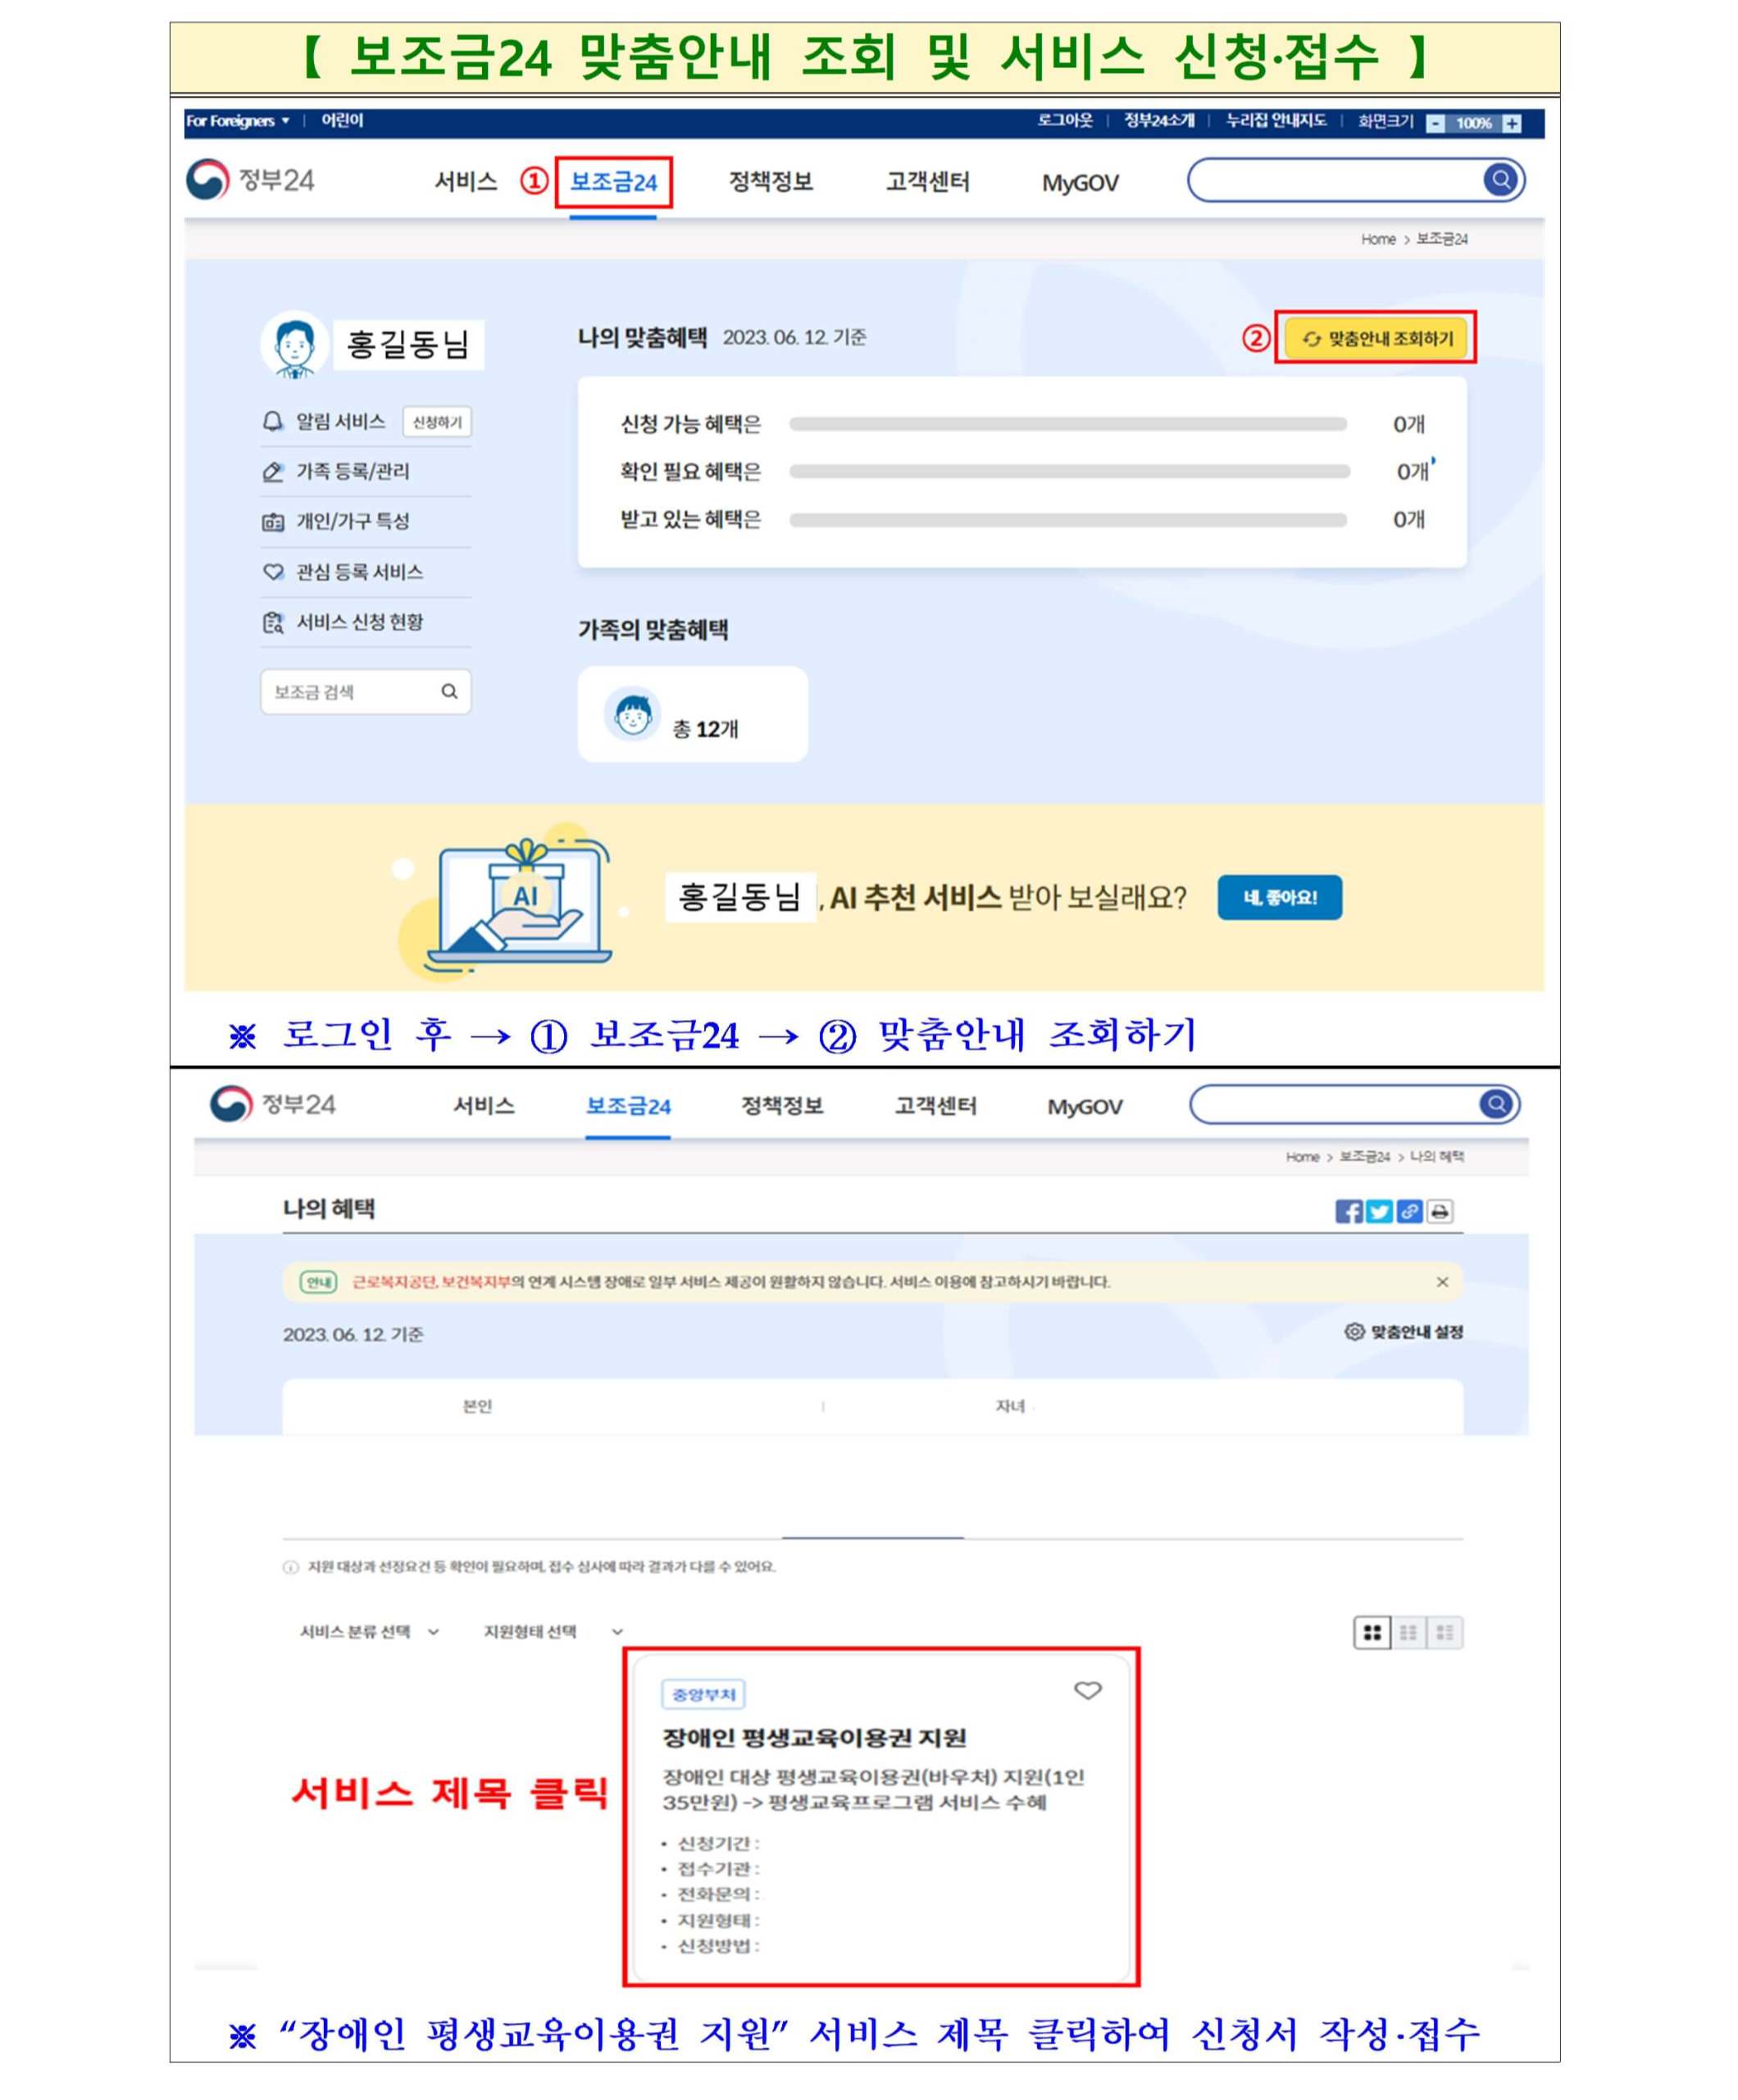The width and height of the screenshot is (1738, 2100).
Task: Select the 본인 tab
Action: 477,1406
